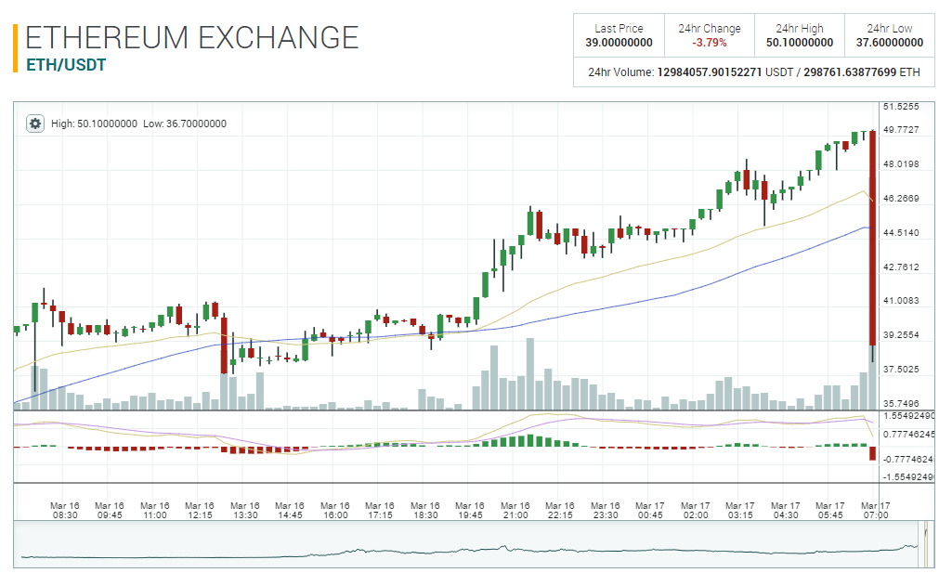Image resolution: width=939 pixels, height=573 pixels.
Task: Click the Mar 16 13:30 time axis label
Action: click(244, 510)
